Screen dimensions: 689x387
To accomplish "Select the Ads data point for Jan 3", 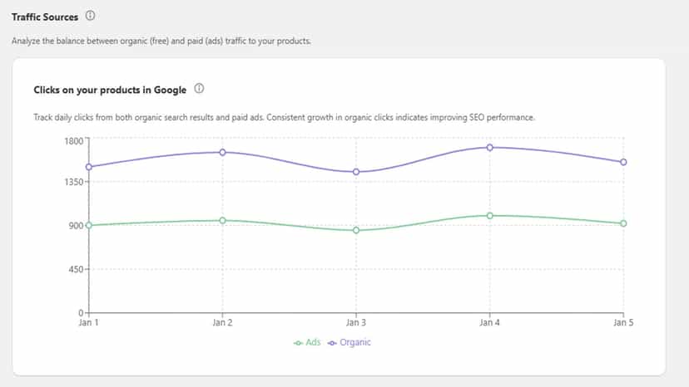I will [356, 230].
